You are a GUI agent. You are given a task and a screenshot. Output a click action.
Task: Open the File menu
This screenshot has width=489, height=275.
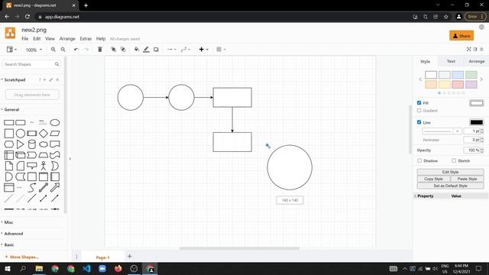(25, 39)
